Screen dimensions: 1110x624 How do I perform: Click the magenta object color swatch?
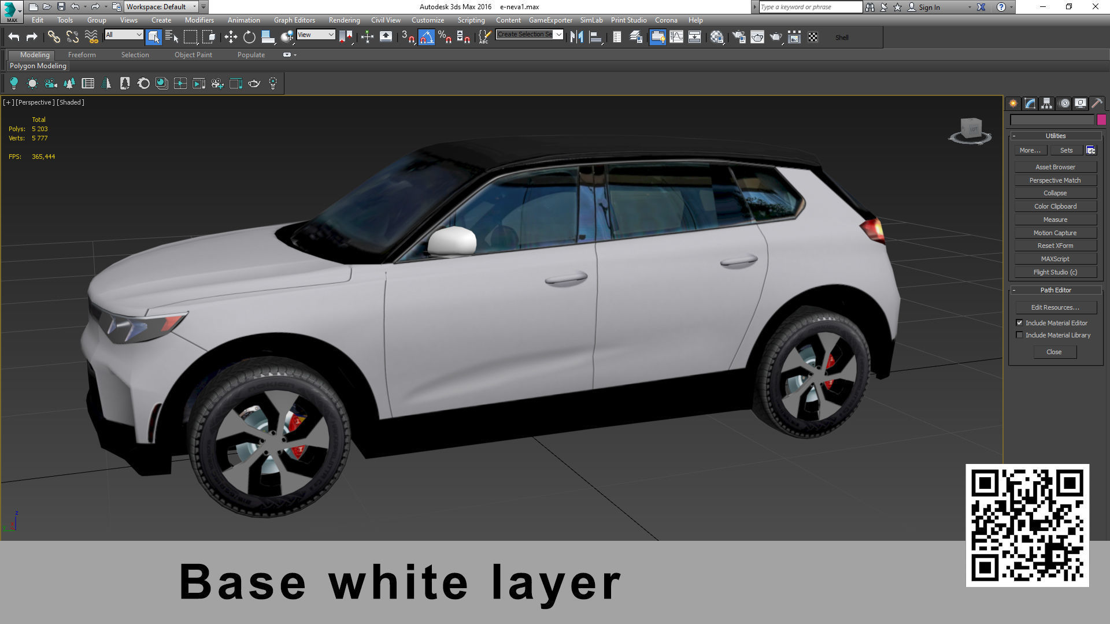pos(1101,120)
